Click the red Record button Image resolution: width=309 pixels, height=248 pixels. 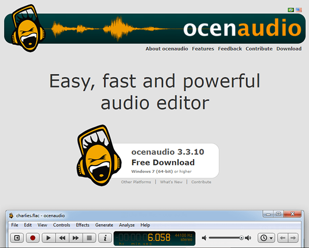pyautogui.click(x=33, y=238)
